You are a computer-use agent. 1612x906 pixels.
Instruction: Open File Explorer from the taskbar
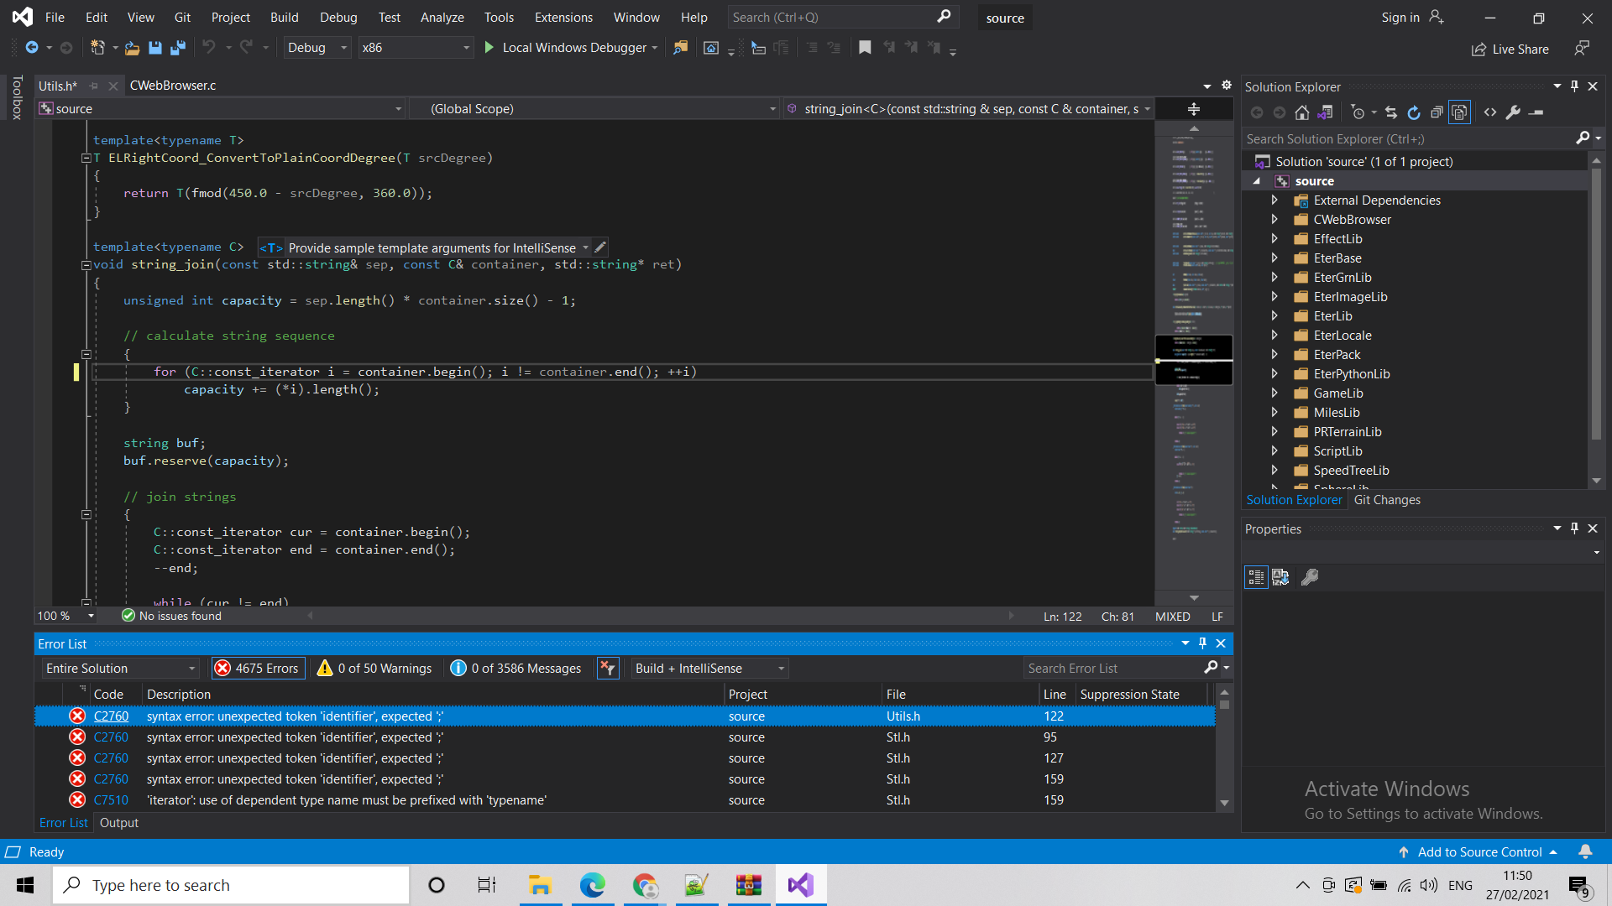pos(540,885)
